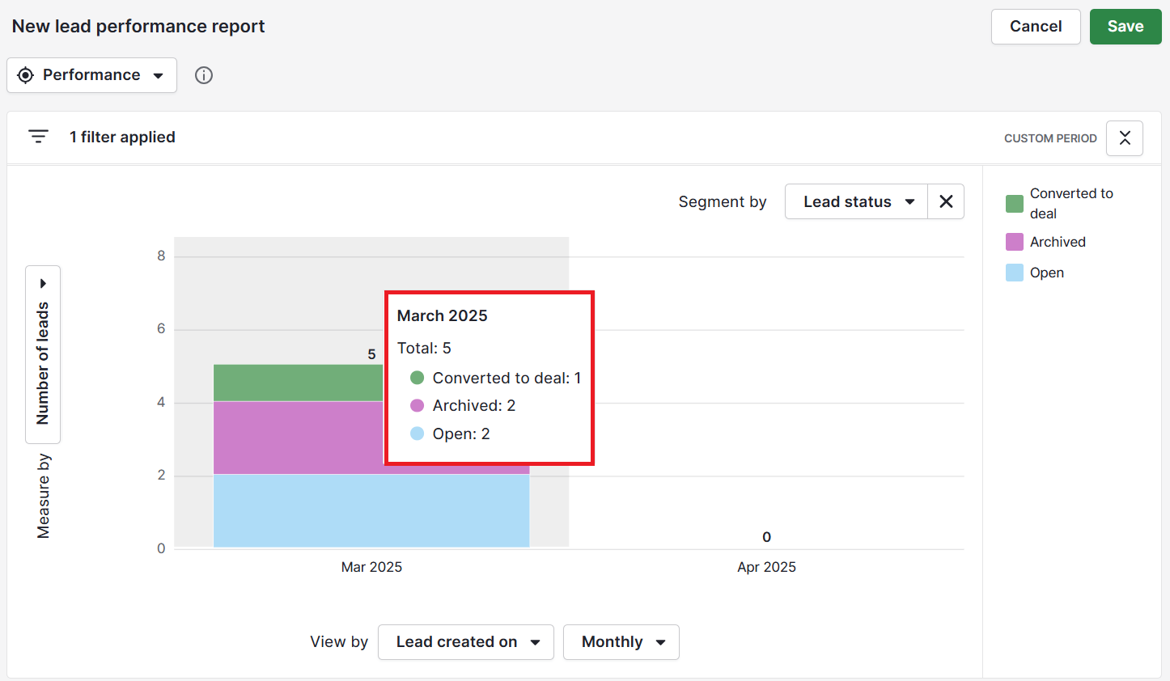Open the Performance report type dropdown
This screenshot has height=681, width=1170.
pos(91,74)
